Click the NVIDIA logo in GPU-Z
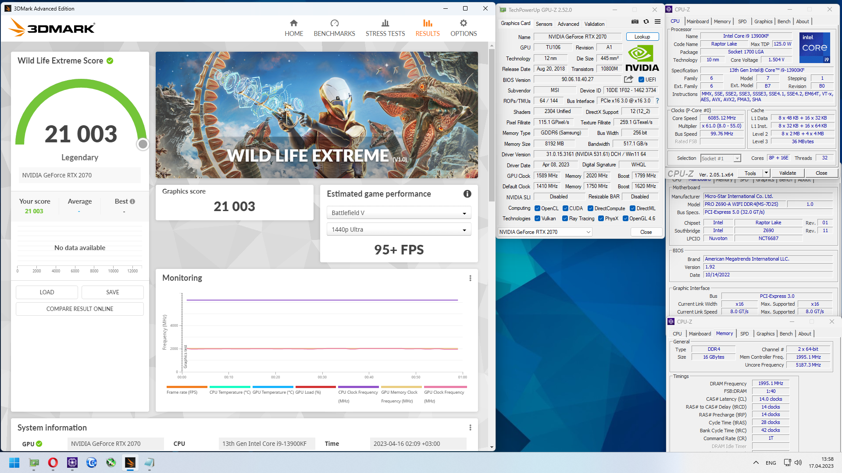 tap(642, 58)
